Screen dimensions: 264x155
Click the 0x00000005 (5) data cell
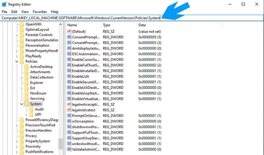coord(150,37)
